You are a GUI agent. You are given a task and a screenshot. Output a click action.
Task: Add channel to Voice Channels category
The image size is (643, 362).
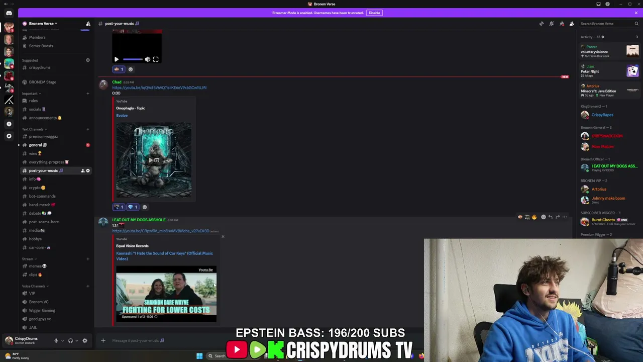87,286
